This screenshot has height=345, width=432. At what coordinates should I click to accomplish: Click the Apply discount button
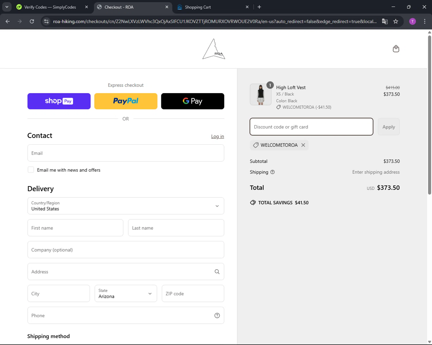tap(389, 127)
